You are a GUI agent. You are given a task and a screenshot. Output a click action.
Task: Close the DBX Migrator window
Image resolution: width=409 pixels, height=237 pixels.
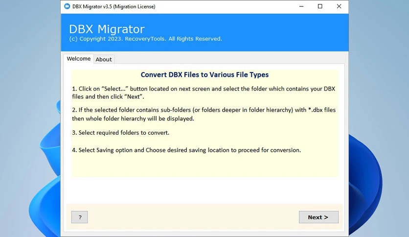[339, 6]
